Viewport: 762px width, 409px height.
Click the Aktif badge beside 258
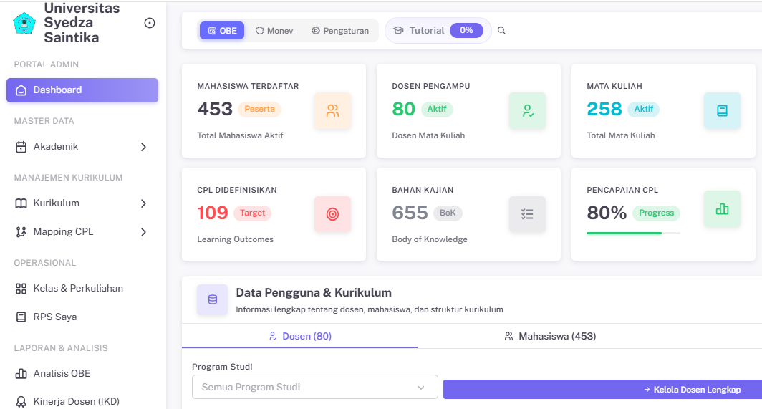tap(643, 109)
